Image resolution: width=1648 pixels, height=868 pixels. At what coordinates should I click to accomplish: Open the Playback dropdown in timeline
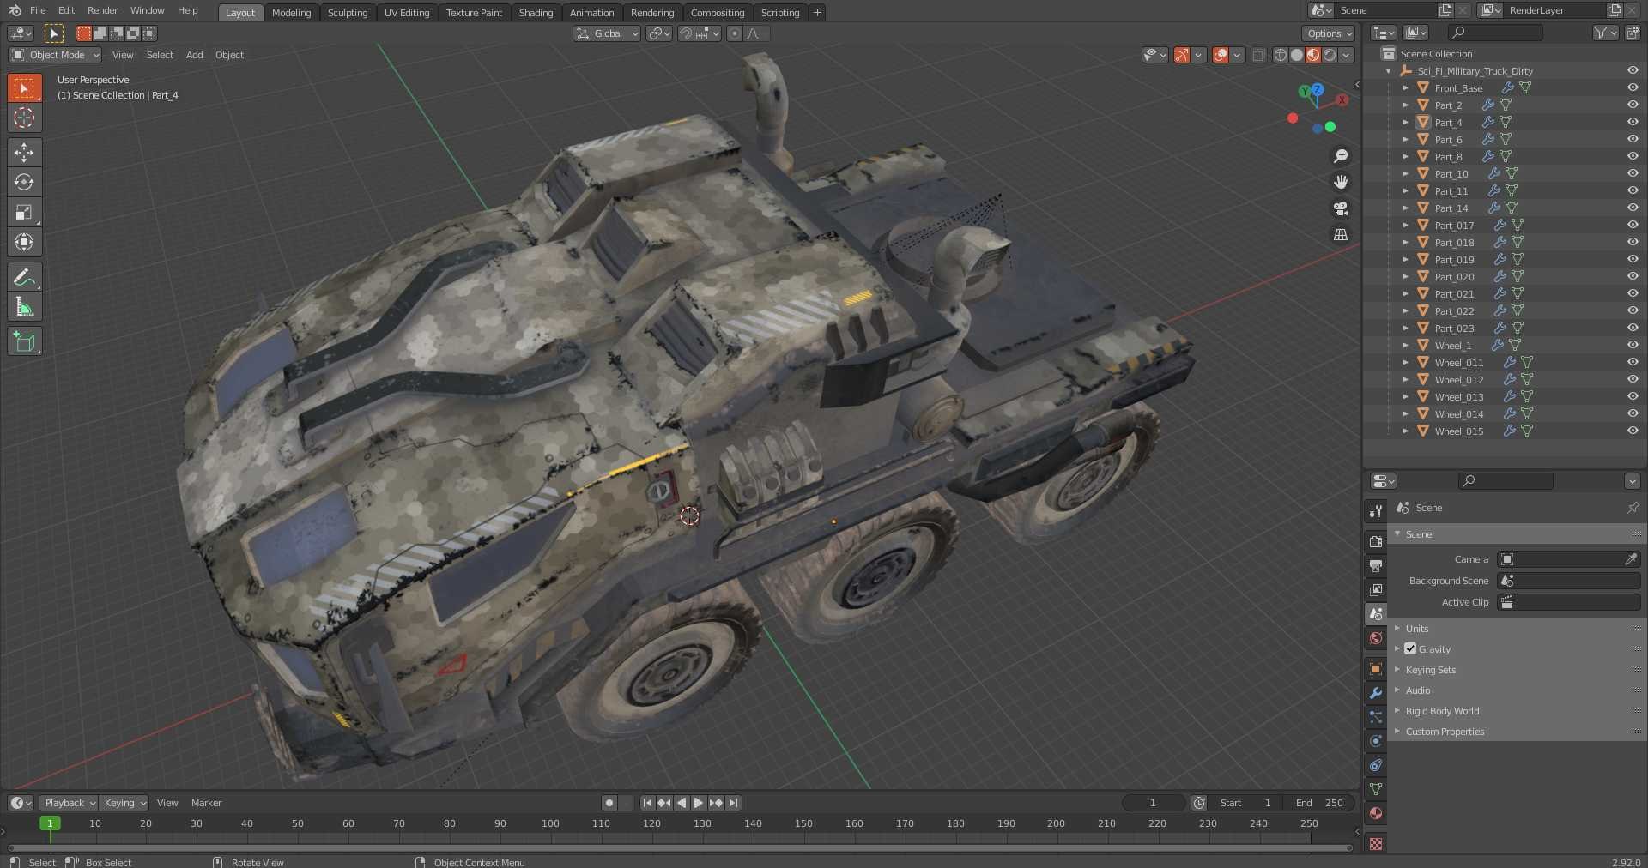68,803
